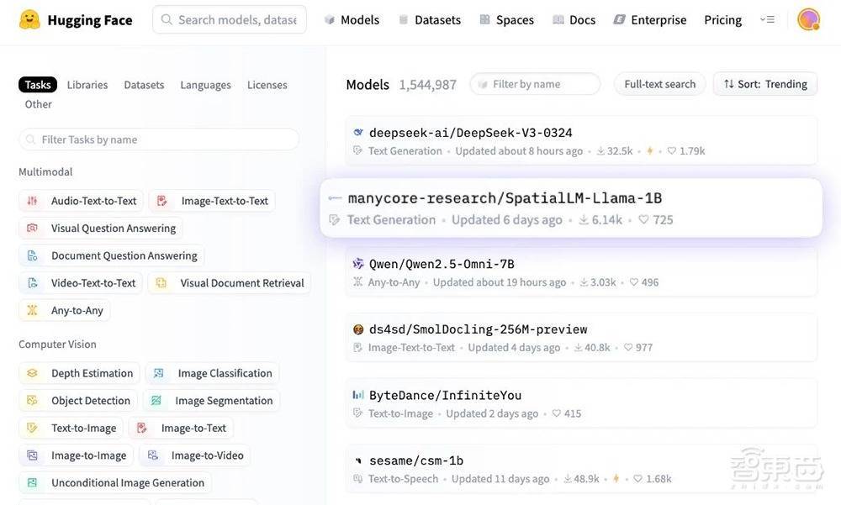Filter by Video-Text-to-Text task

point(81,282)
